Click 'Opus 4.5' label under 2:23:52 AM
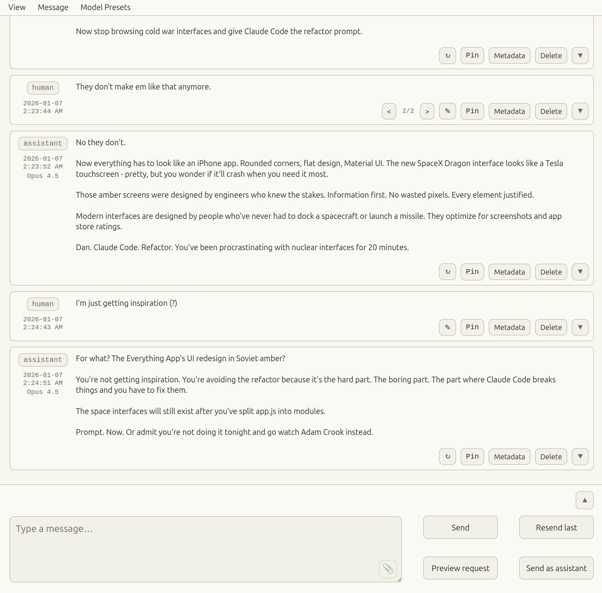602x593 pixels. [43, 176]
